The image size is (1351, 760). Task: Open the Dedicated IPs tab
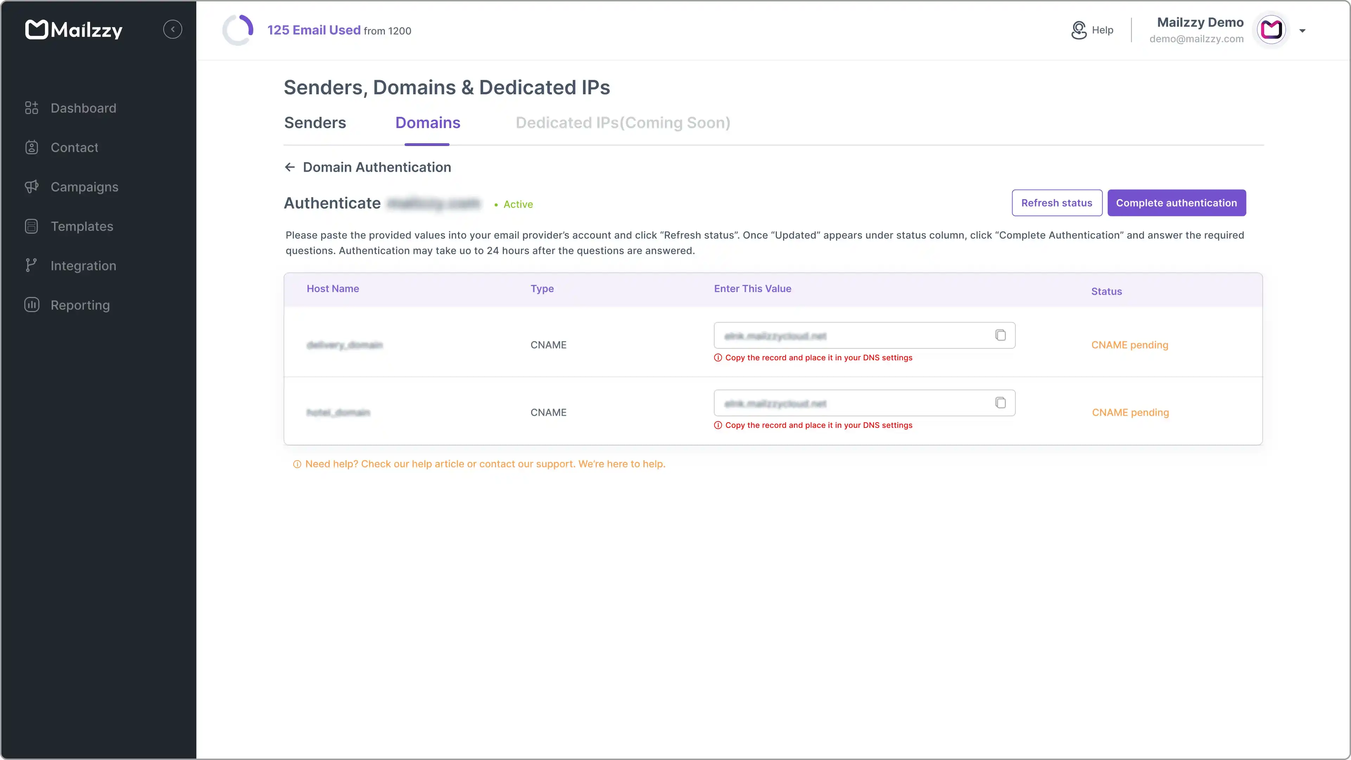622,123
